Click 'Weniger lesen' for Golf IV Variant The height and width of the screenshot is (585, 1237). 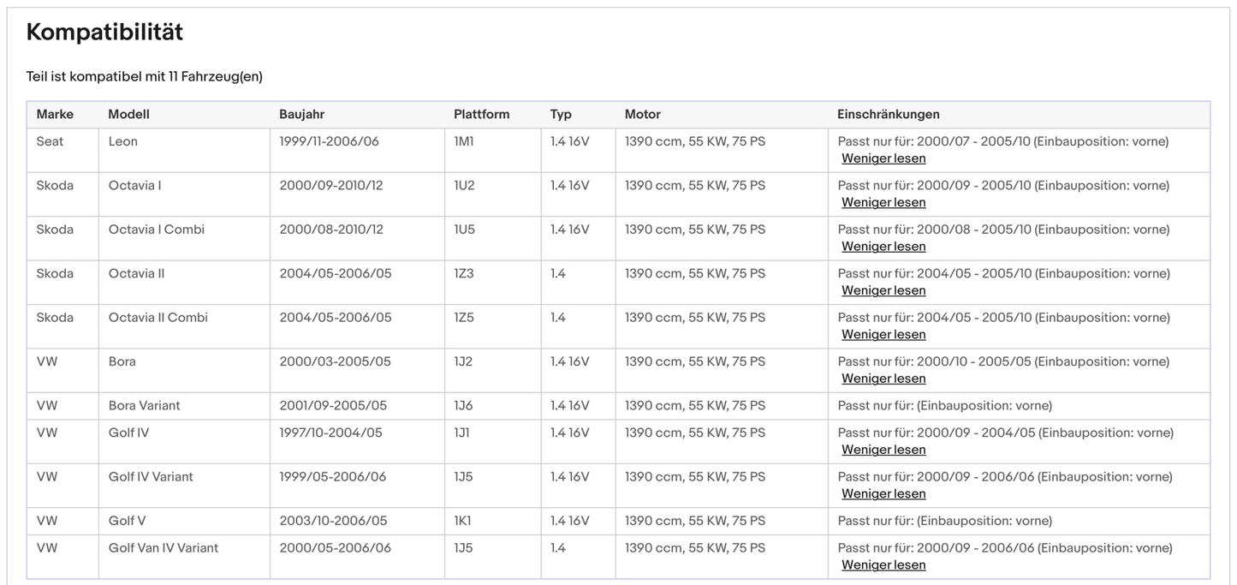(883, 494)
